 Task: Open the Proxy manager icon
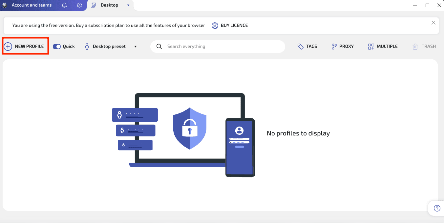334,46
